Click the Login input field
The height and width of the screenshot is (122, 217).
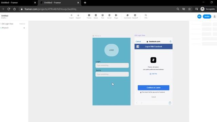coord(112,65)
